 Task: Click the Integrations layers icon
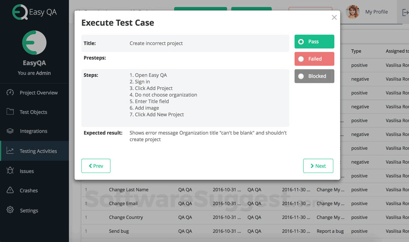pyautogui.click(x=10, y=131)
